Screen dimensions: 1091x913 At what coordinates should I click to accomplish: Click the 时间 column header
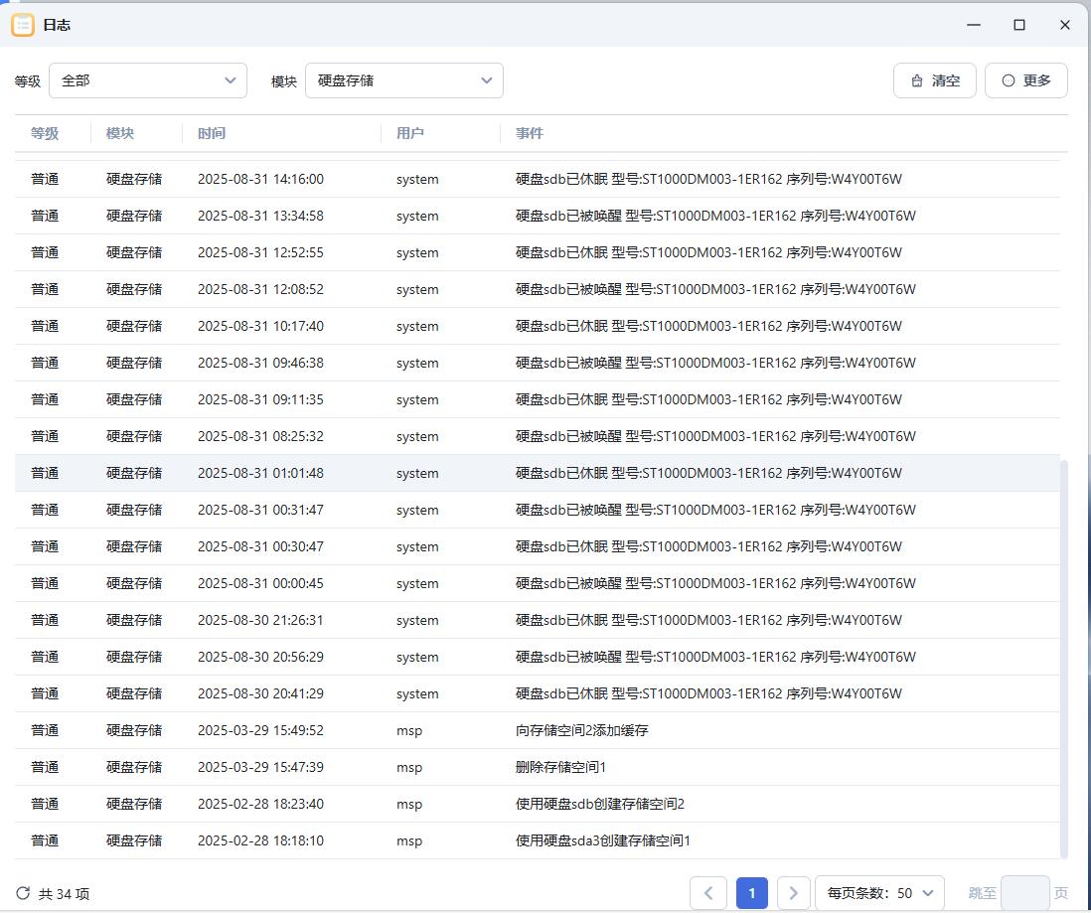point(212,133)
